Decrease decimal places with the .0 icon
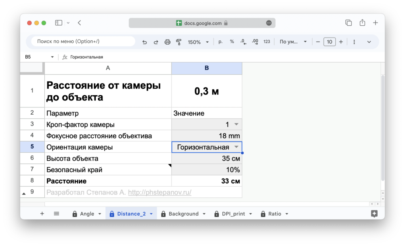This screenshot has height=246, width=405. [243, 42]
